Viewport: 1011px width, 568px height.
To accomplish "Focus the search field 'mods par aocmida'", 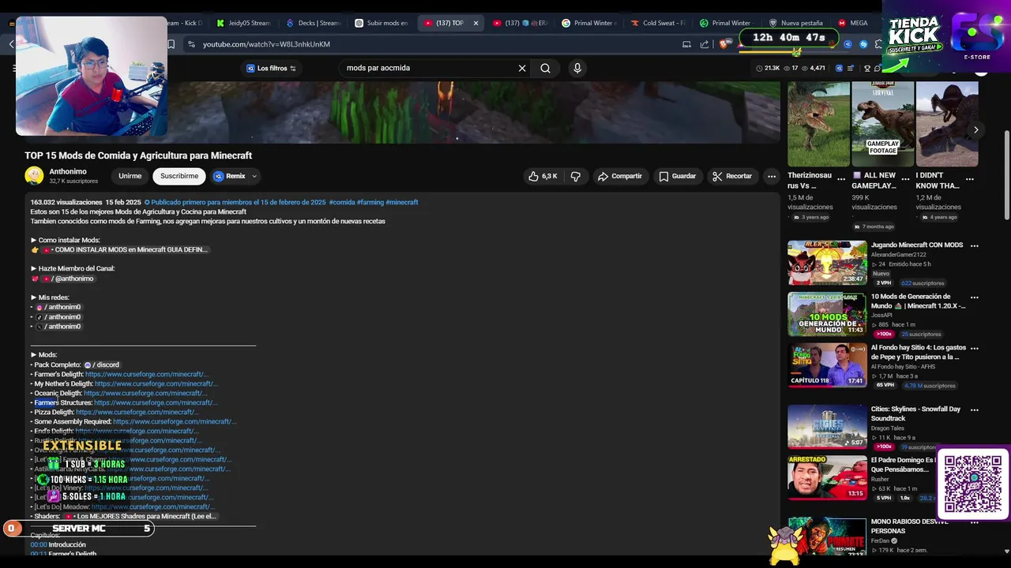I will [x=427, y=68].
